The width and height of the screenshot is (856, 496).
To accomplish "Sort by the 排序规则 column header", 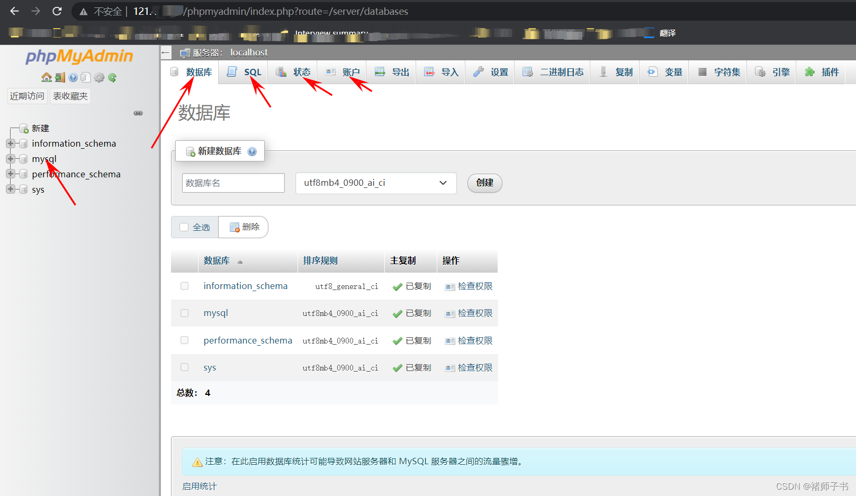I will click(320, 260).
